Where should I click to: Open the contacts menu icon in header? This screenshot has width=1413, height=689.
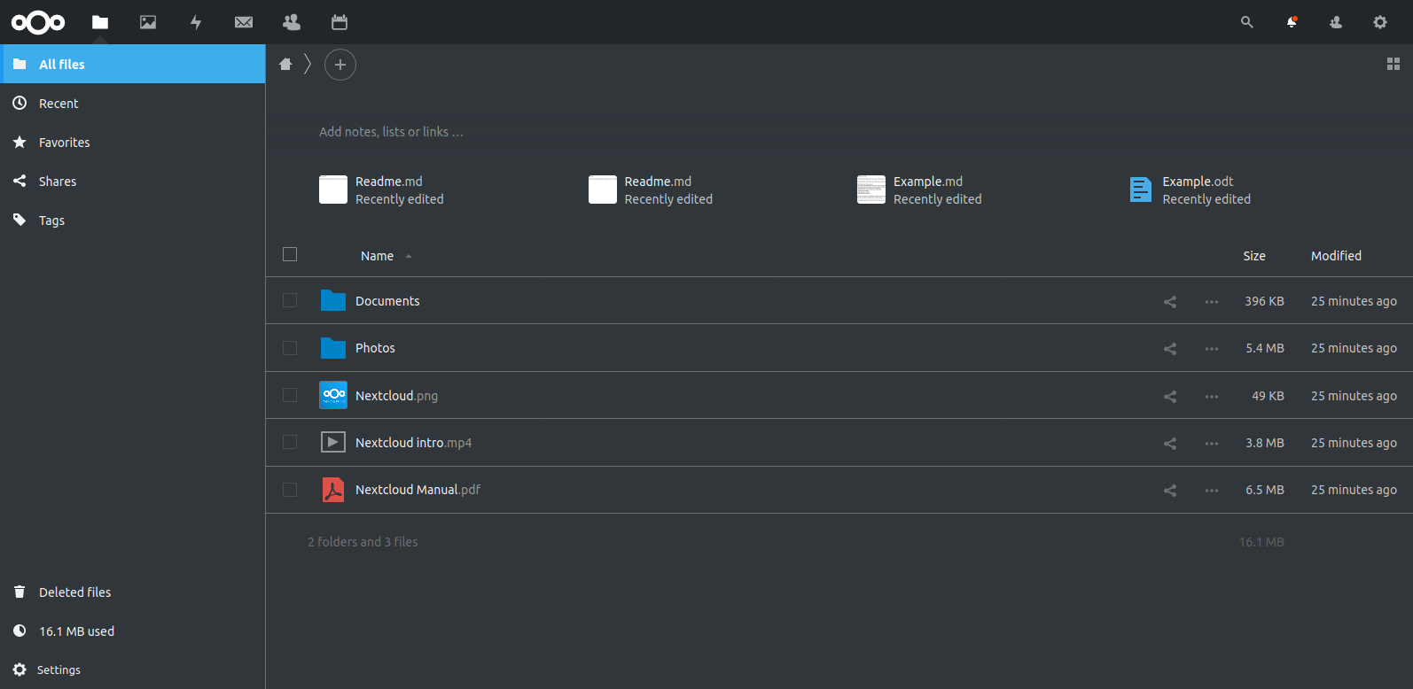pos(1336,22)
